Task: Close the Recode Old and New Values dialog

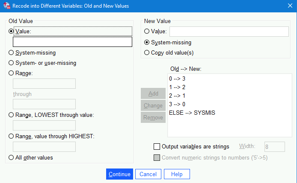Action: (x=290, y=6)
